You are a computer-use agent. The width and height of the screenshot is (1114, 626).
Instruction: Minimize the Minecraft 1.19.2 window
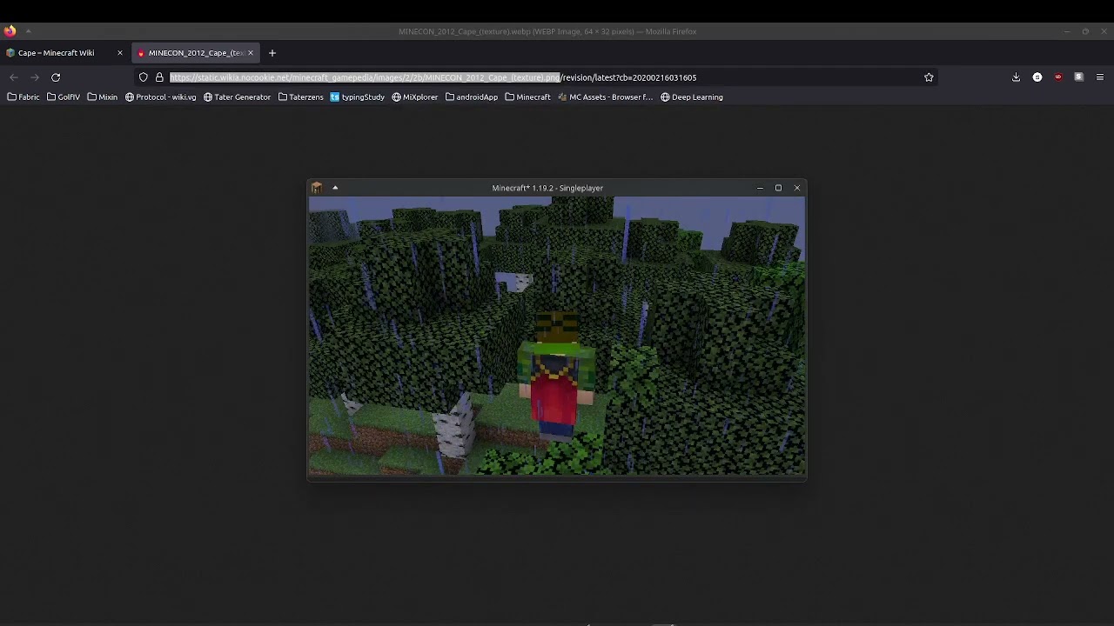760,188
